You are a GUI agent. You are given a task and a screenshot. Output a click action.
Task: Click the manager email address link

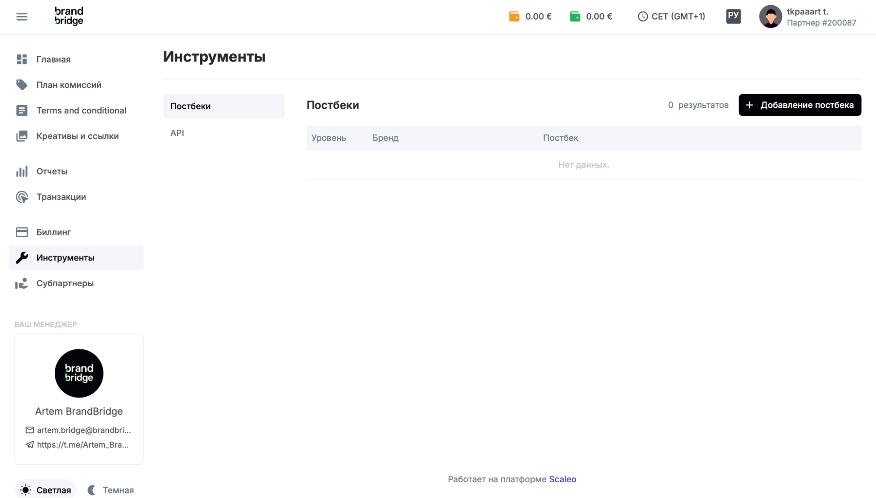pos(84,430)
